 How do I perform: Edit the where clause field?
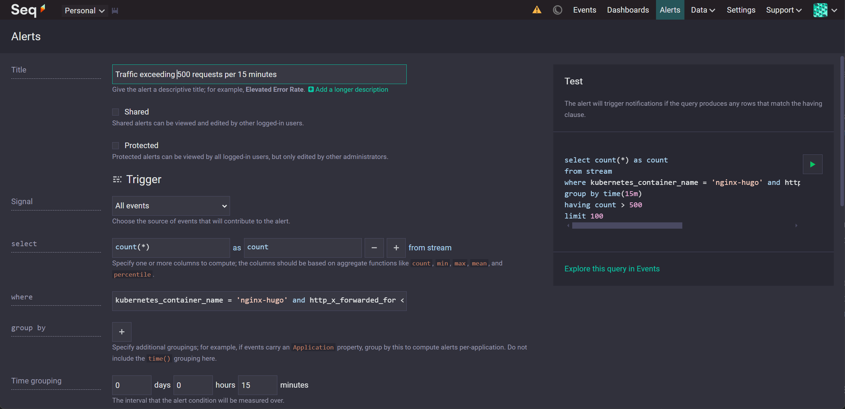pos(259,301)
